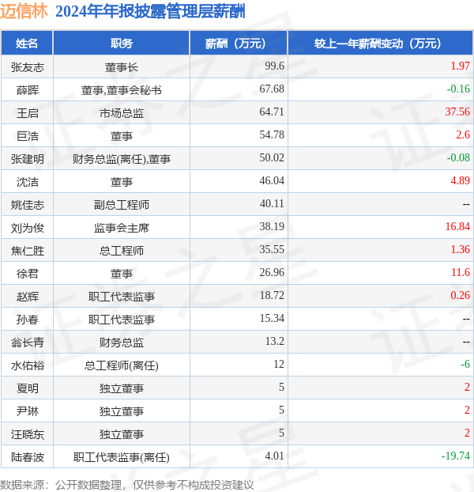The width and height of the screenshot is (474, 492).
Task: Click the 迈信林 title text
Action: (24, 11)
